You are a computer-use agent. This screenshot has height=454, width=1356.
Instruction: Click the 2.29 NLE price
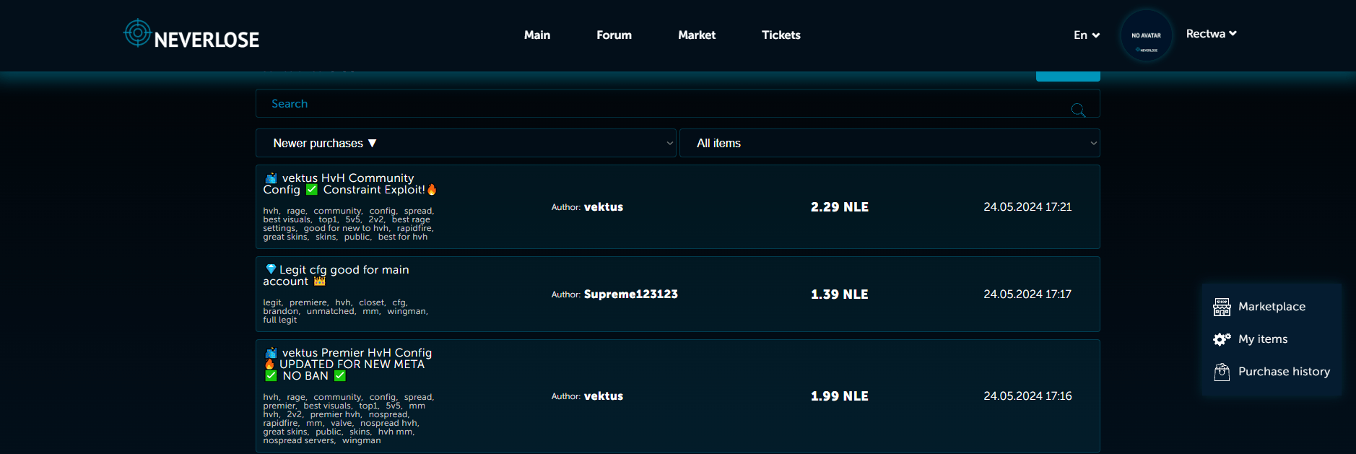tap(839, 206)
